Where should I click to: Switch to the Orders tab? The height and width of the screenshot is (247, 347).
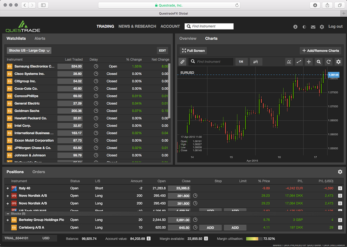tap(39, 172)
